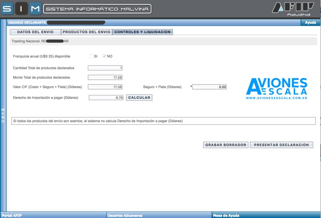Click the I logo tile in the header
Screen dimensions: 321x218
pyautogui.click(x=21, y=8)
